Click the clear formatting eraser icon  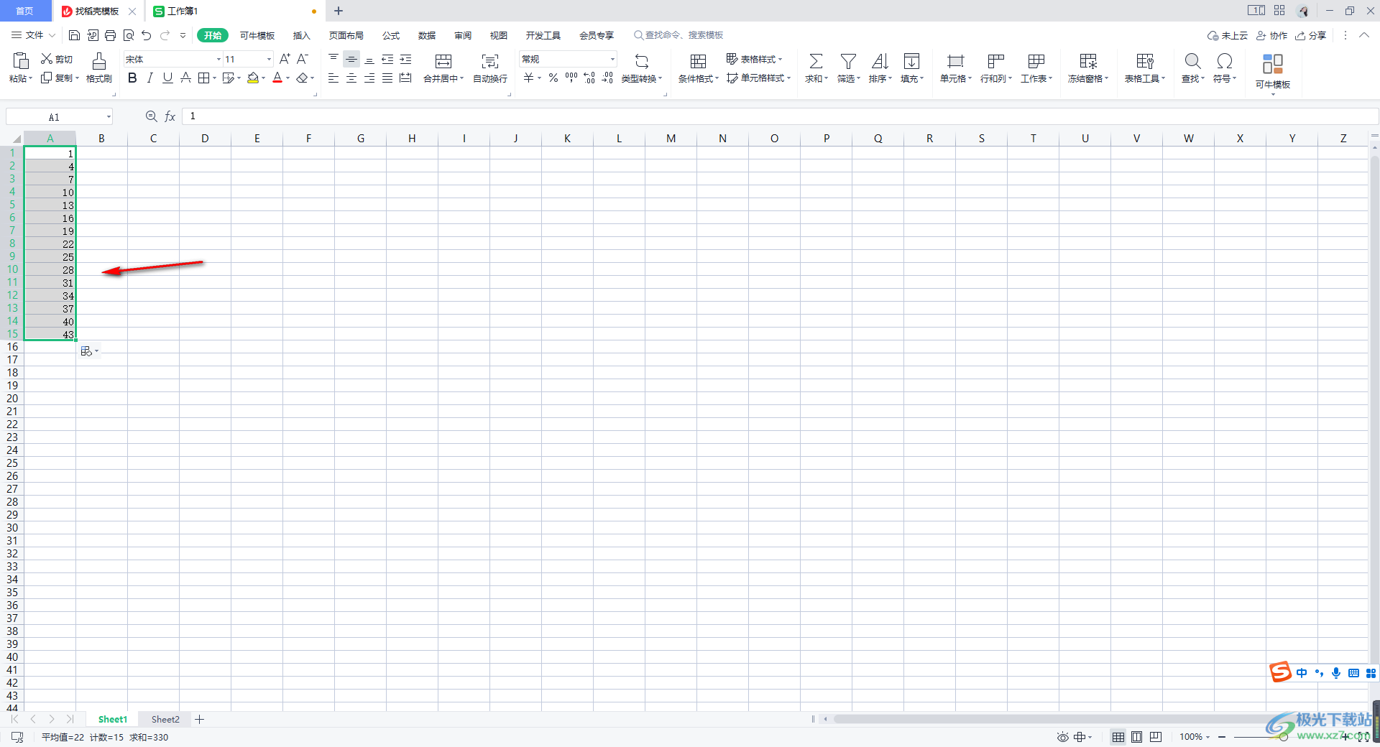tap(303, 78)
